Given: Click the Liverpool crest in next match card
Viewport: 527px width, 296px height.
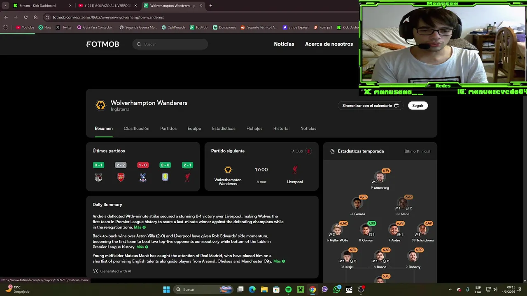Looking at the screenshot, I should tap(295, 170).
